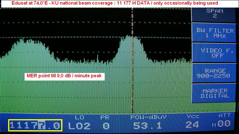Viewport: 239px width, 134px height.
Task: Toggle the VIDEO F. OFF softkey
Action: click(x=214, y=53)
